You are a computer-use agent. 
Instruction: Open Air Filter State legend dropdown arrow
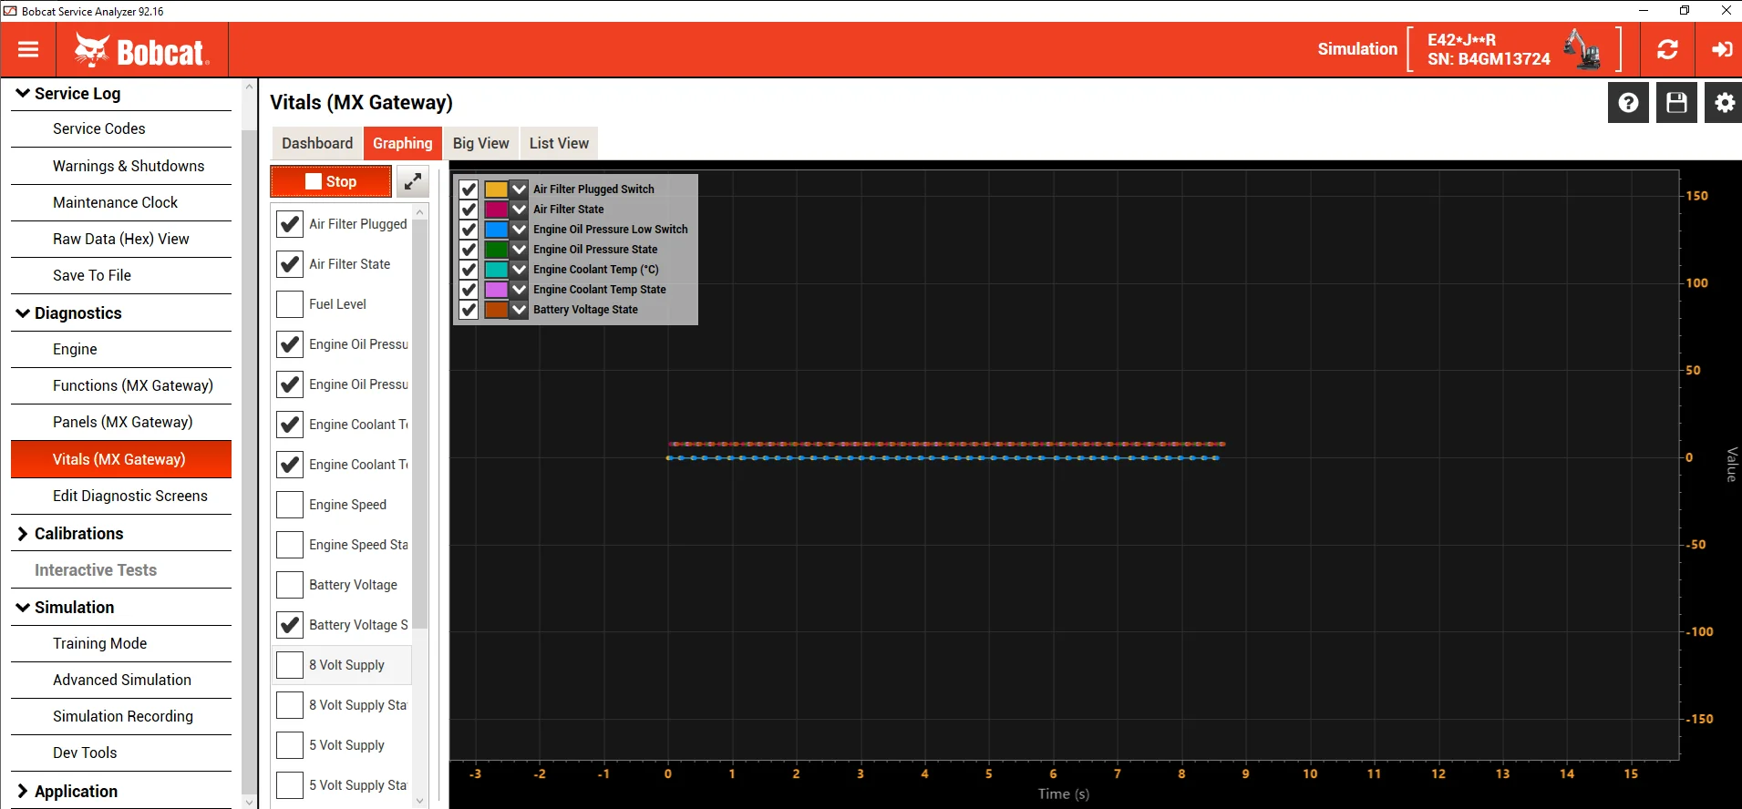click(x=519, y=210)
